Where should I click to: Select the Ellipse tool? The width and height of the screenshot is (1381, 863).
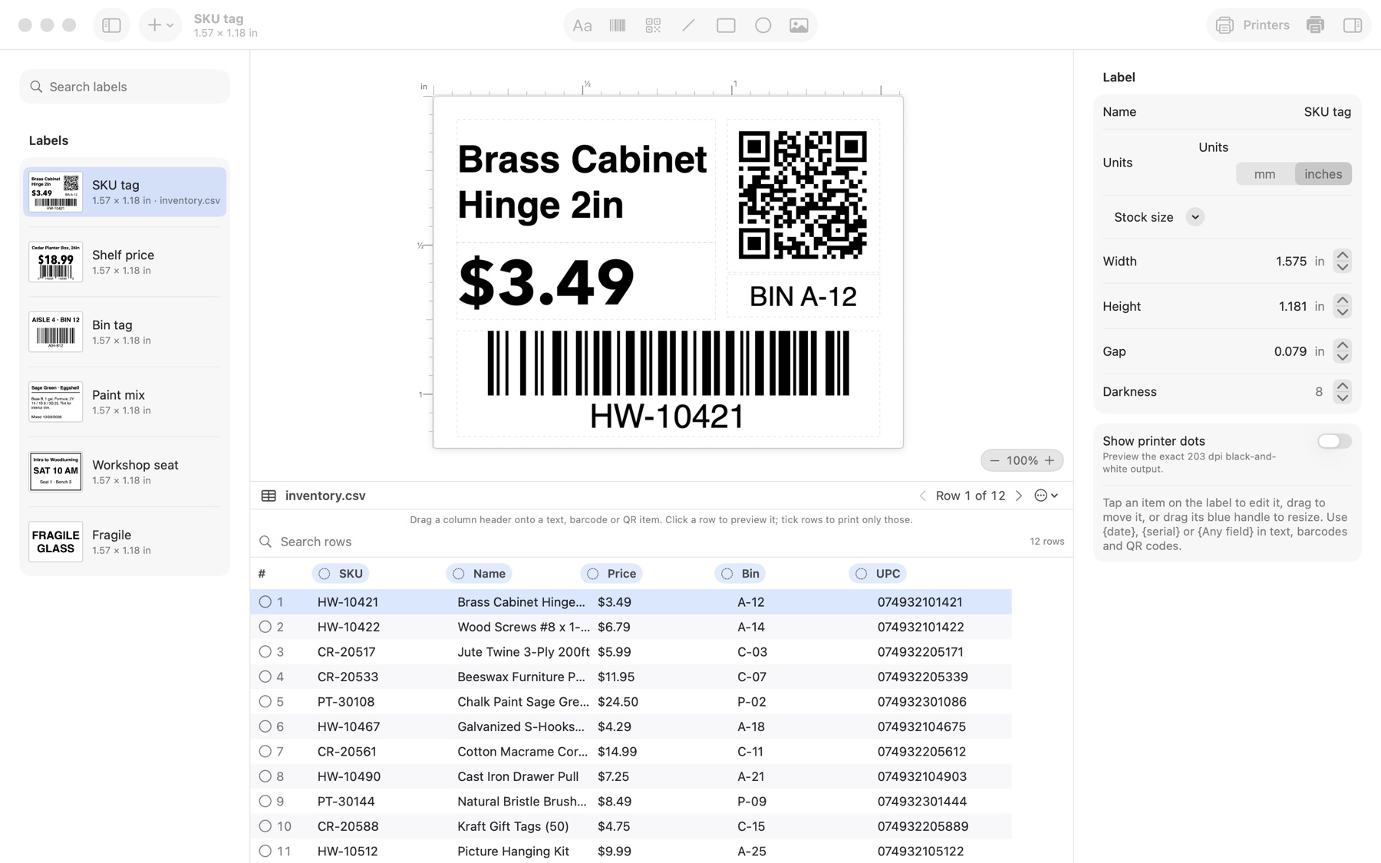[763, 25]
